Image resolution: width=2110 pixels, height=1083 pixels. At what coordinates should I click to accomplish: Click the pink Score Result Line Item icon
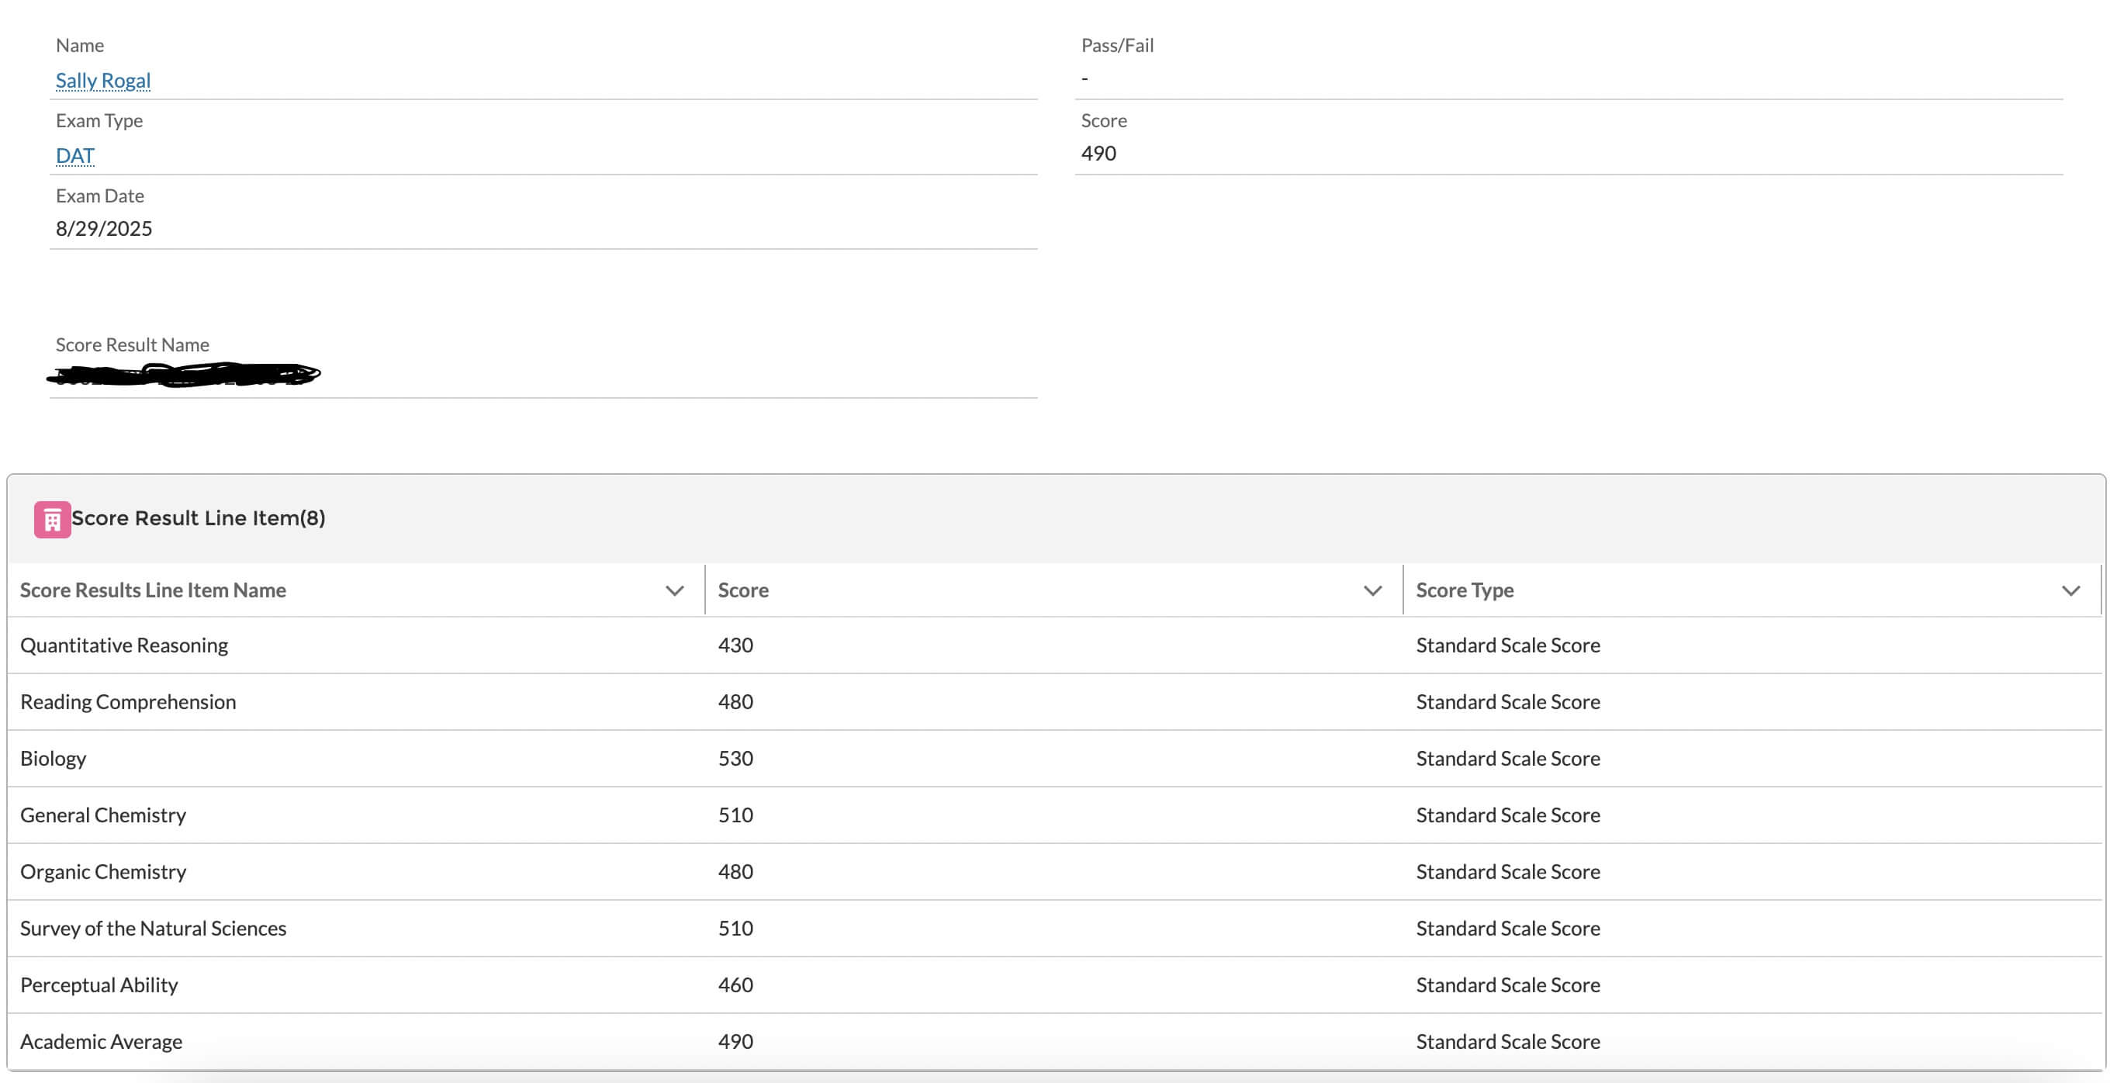[x=52, y=519]
